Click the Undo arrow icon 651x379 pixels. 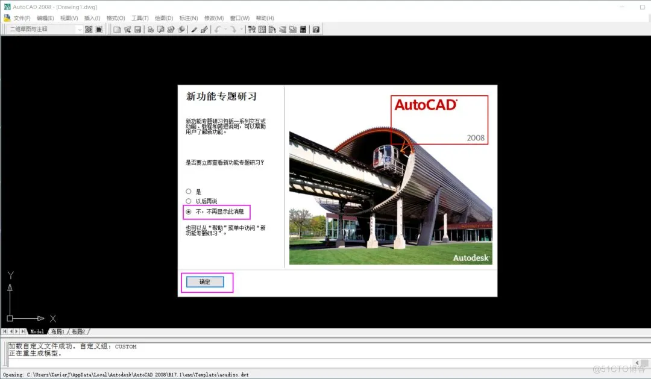[218, 30]
